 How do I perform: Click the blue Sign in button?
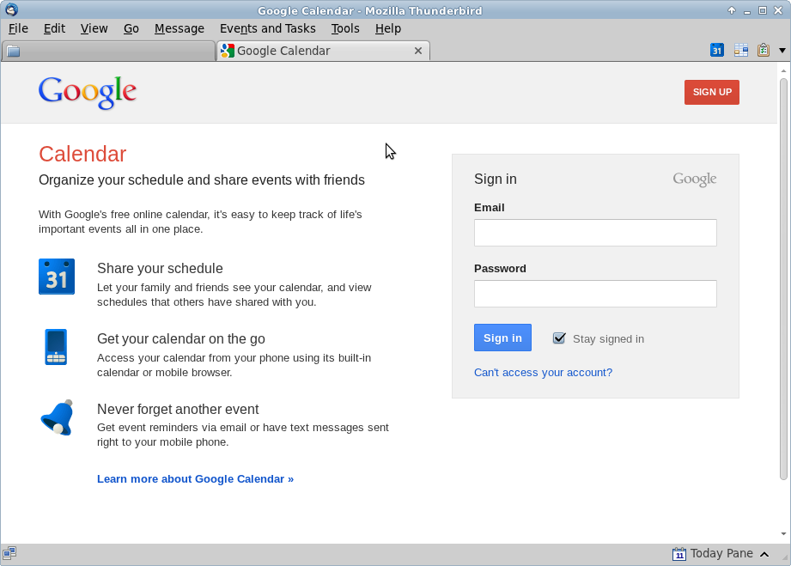pyautogui.click(x=502, y=338)
